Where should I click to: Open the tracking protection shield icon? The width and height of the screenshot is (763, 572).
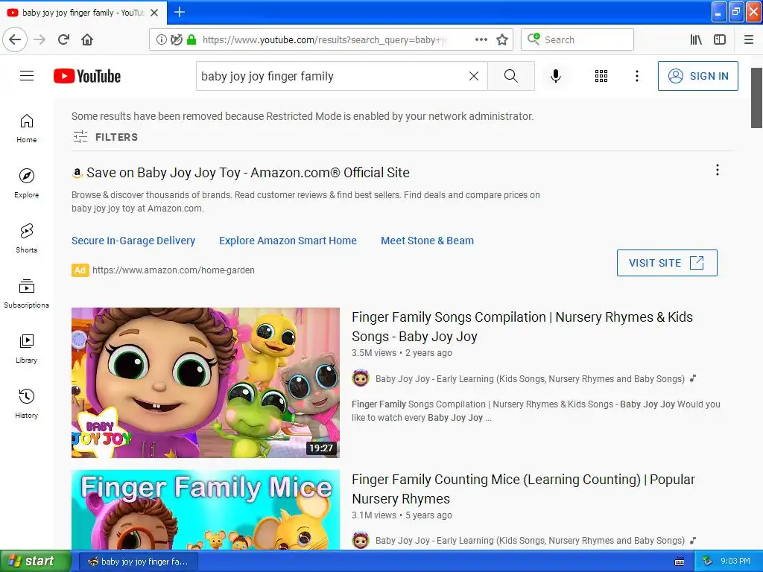pos(176,39)
